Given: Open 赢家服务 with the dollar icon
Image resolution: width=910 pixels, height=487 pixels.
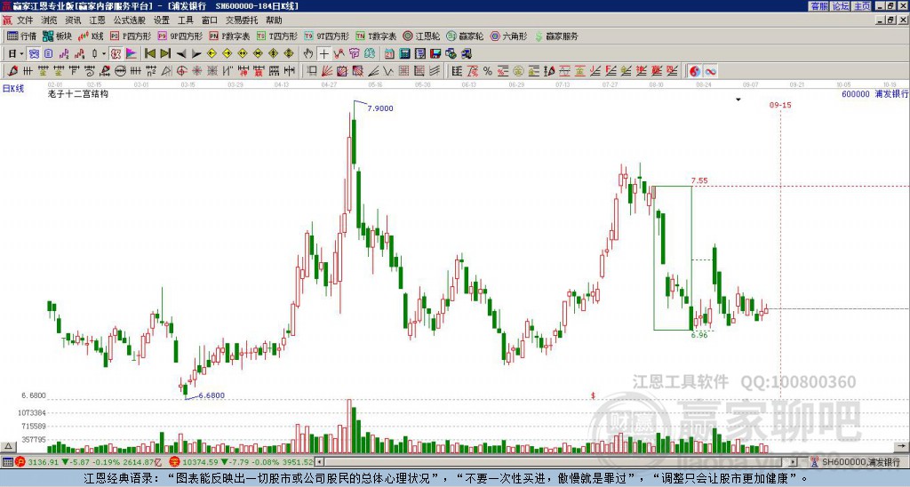Looking at the screenshot, I should coord(556,36).
